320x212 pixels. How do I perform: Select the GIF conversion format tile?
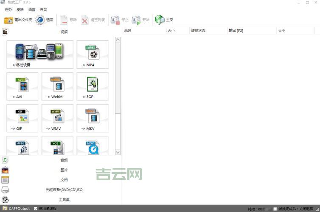point(22,118)
